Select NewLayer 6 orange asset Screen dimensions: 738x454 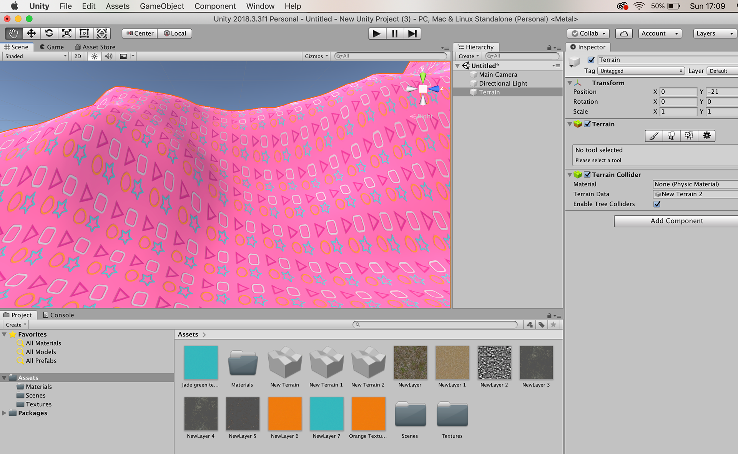(284, 418)
